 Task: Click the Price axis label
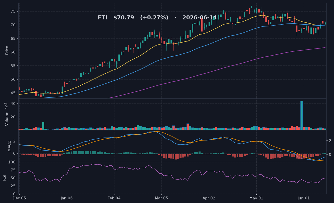[x=7, y=50]
